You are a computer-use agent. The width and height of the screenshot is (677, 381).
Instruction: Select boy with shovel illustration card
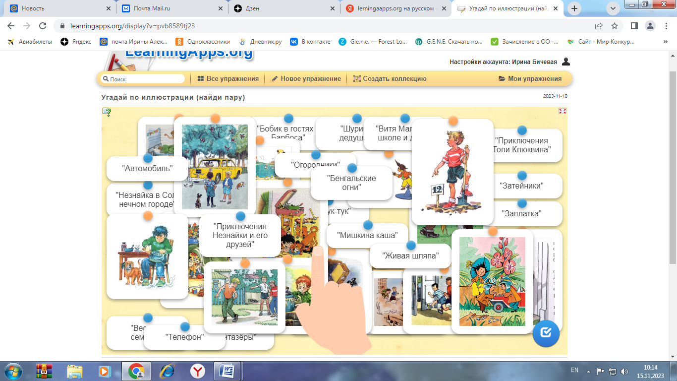click(x=452, y=172)
